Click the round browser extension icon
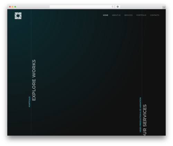Viewport: 173px width, 146px height. click(118, 7)
